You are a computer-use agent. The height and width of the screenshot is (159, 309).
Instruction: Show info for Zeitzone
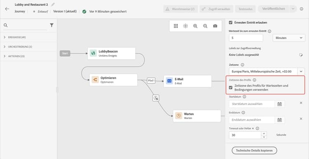tap(242, 65)
